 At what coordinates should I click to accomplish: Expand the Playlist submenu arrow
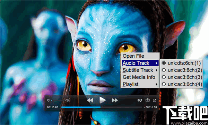(156, 84)
